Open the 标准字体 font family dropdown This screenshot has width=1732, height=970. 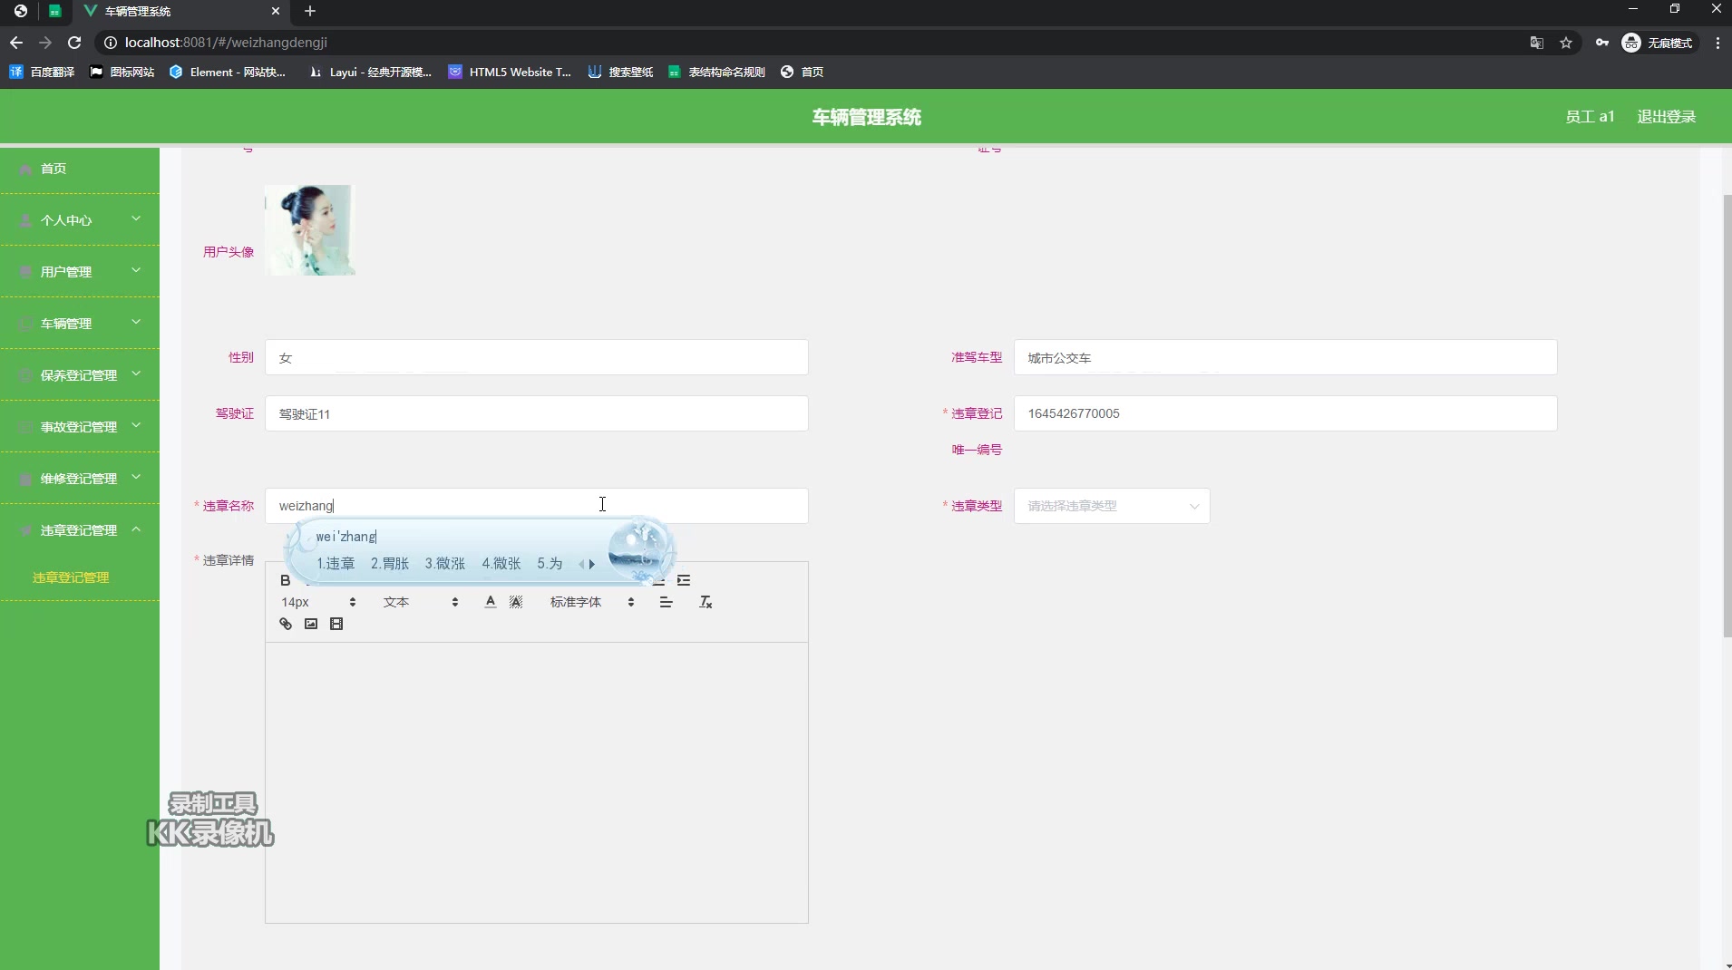592,602
